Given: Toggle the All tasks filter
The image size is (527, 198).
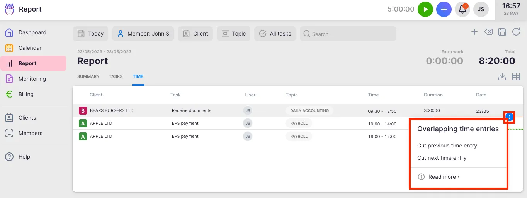Looking at the screenshot, I should pyautogui.click(x=275, y=34).
